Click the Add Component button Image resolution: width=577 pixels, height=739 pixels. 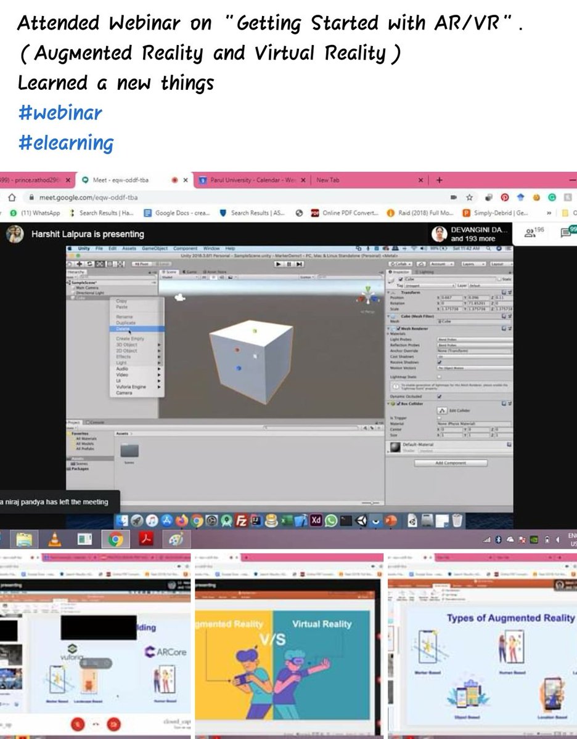(x=451, y=462)
